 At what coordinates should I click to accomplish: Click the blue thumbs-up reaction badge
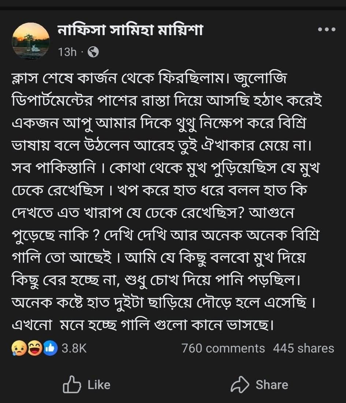click(x=50, y=348)
